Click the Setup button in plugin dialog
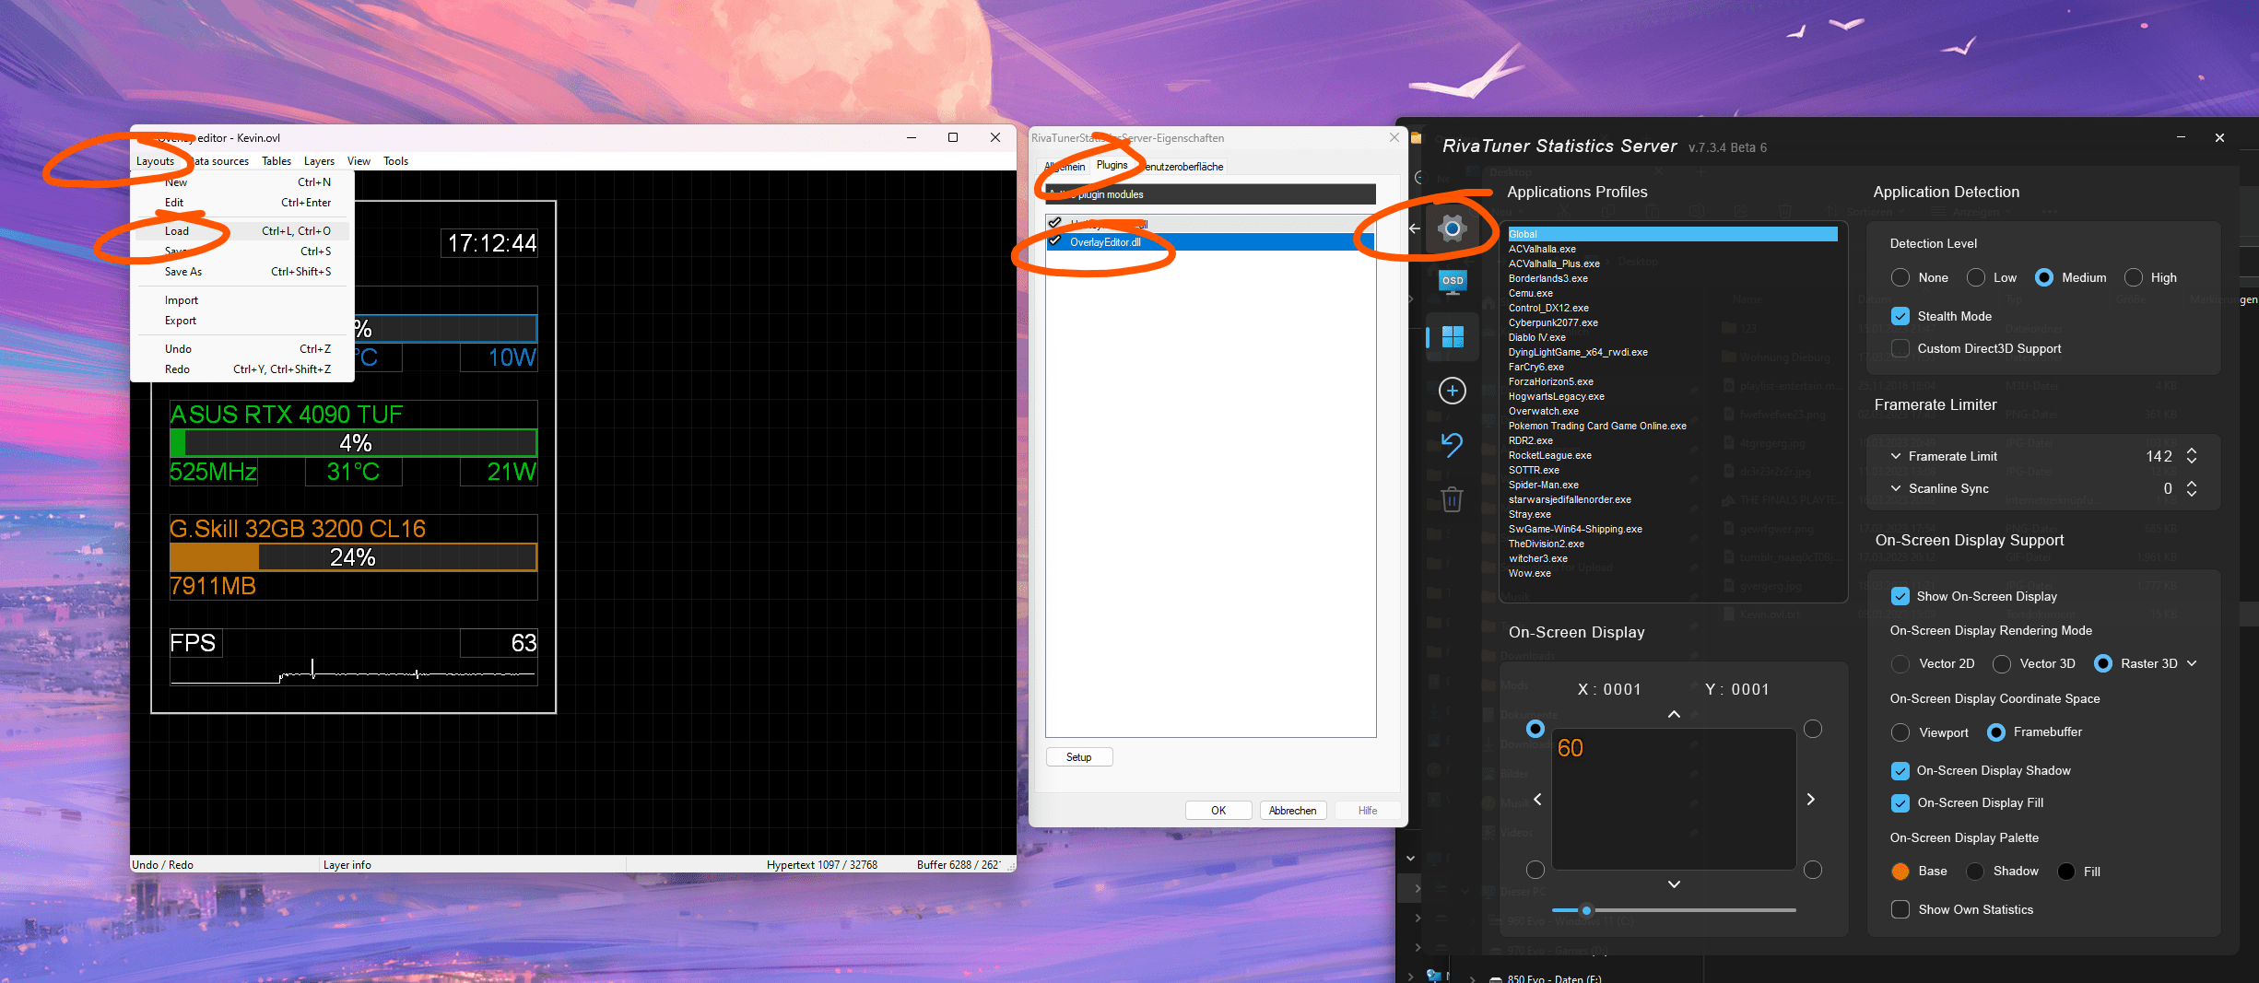This screenshot has width=2259, height=983. (x=1079, y=757)
